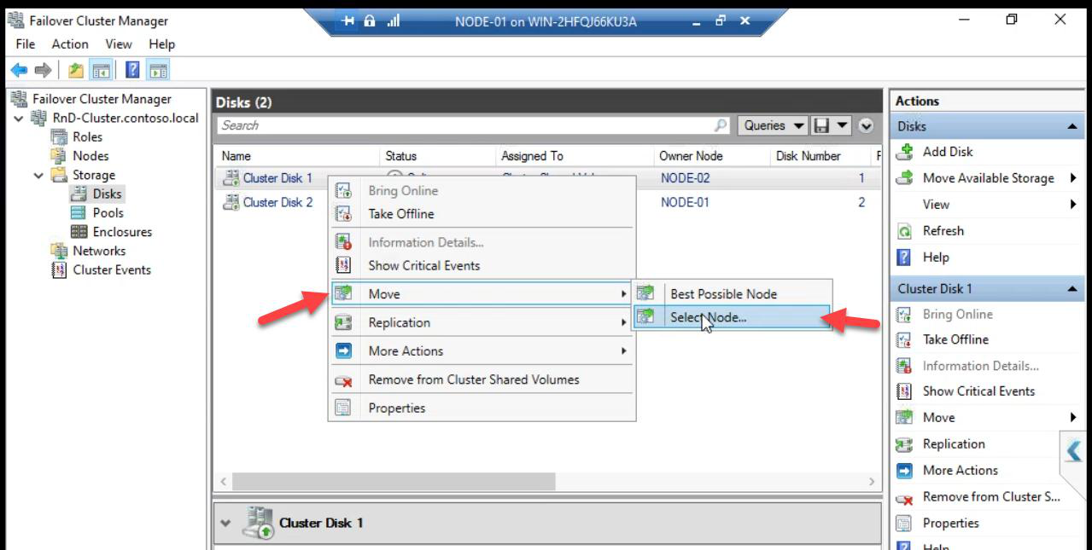
Task: Click the Cluster Events icon in the tree
Action: pyautogui.click(x=59, y=270)
